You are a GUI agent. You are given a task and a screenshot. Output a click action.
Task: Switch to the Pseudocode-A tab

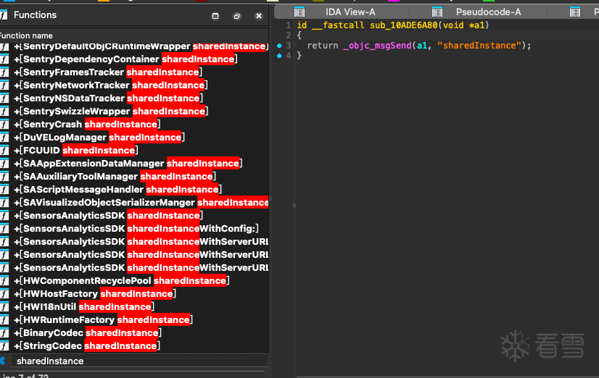pyautogui.click(x=488, y=12)
